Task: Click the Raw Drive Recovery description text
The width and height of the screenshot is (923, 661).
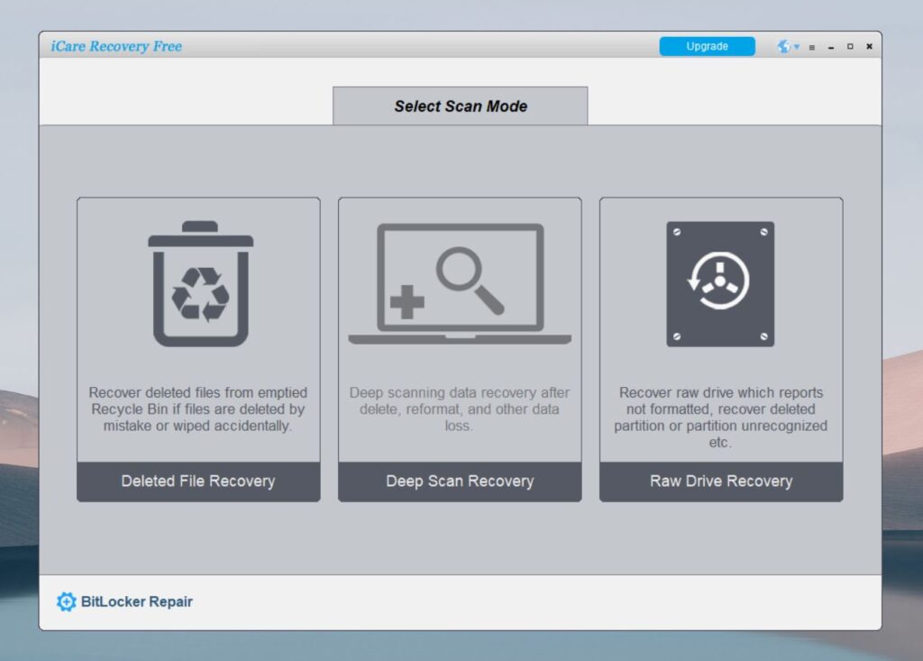Action: 720,418
